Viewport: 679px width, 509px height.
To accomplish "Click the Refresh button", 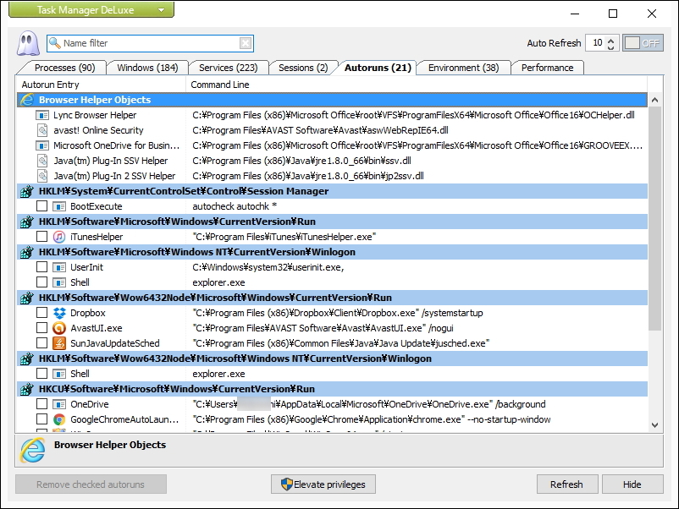I will [x=567, y=484].
